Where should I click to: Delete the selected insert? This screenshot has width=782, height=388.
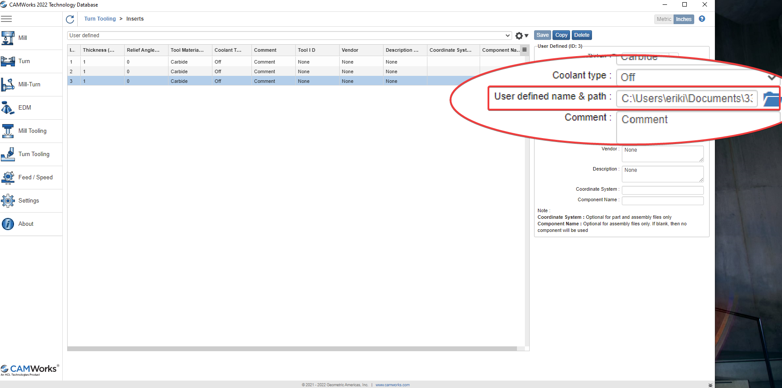pyautogui.click(x=581, y=35)
